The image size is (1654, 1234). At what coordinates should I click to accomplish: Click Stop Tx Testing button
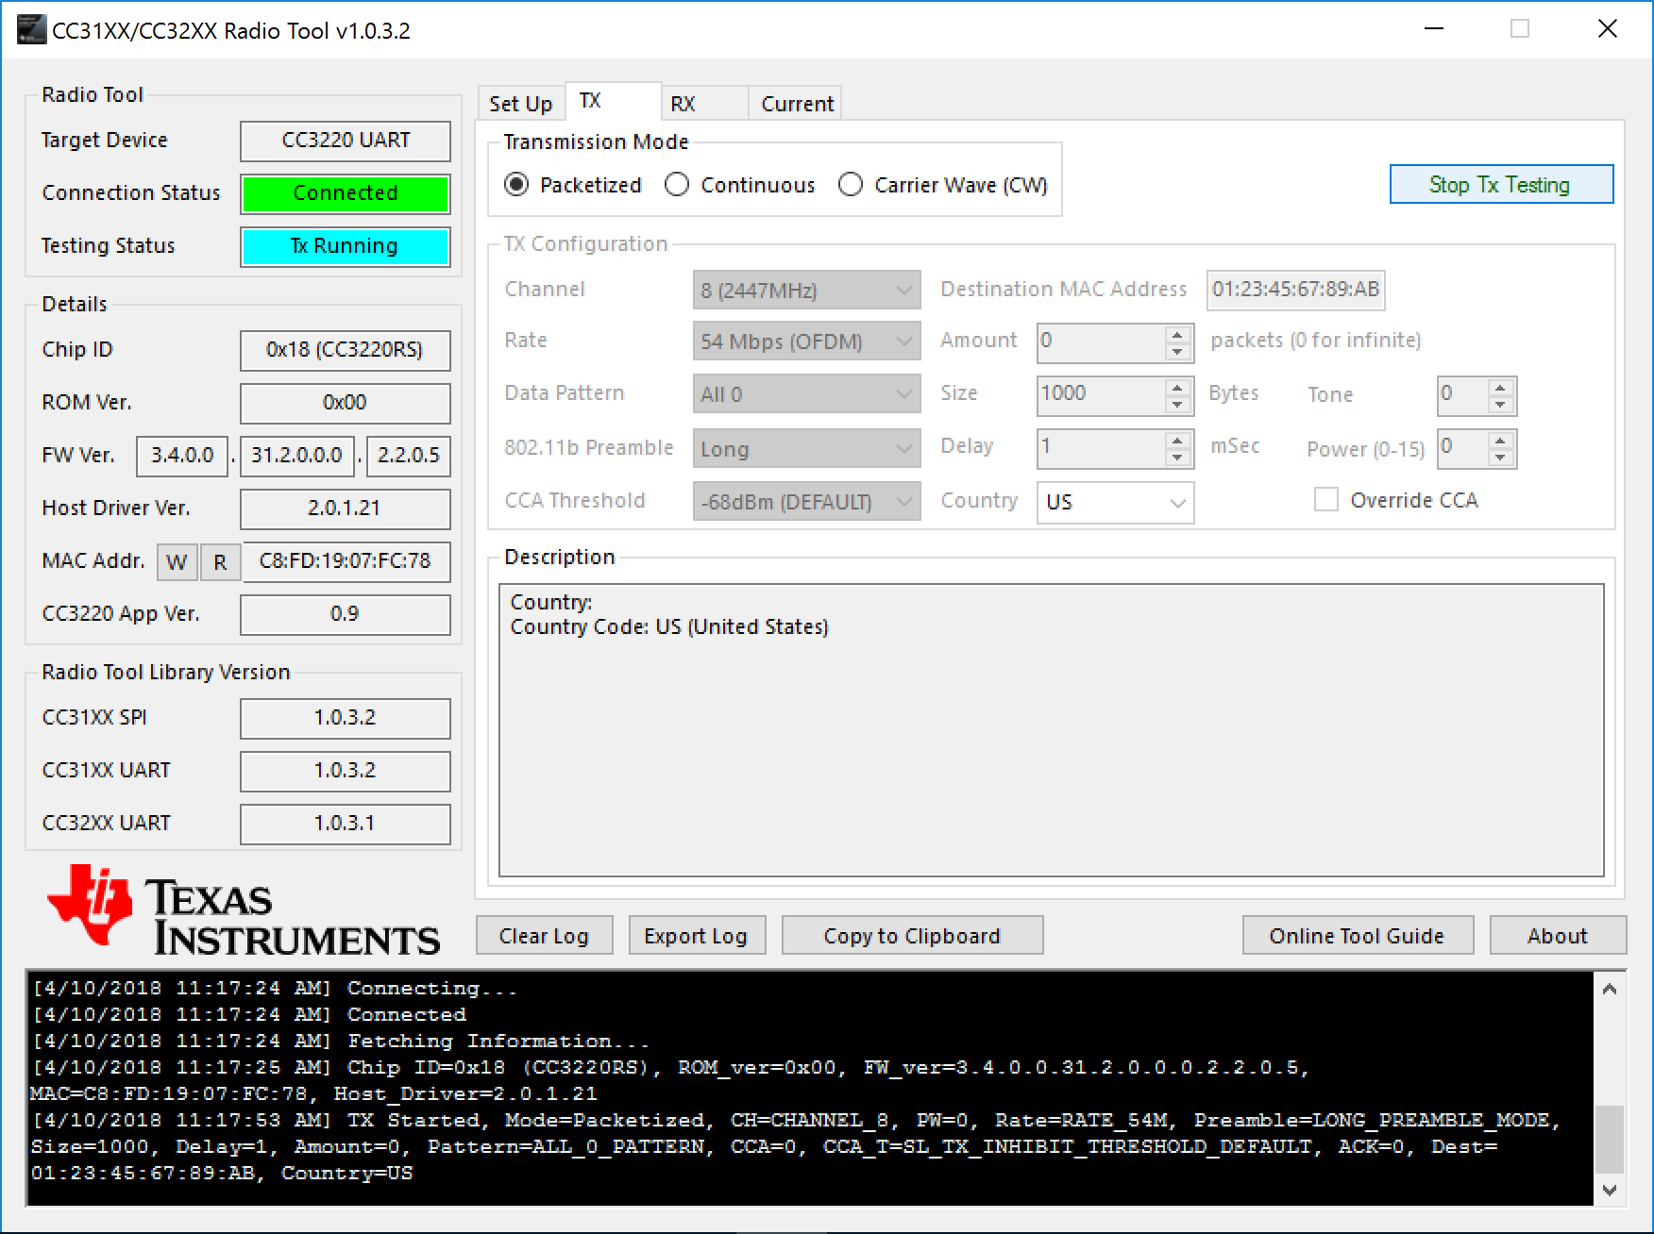point(1501,185)
